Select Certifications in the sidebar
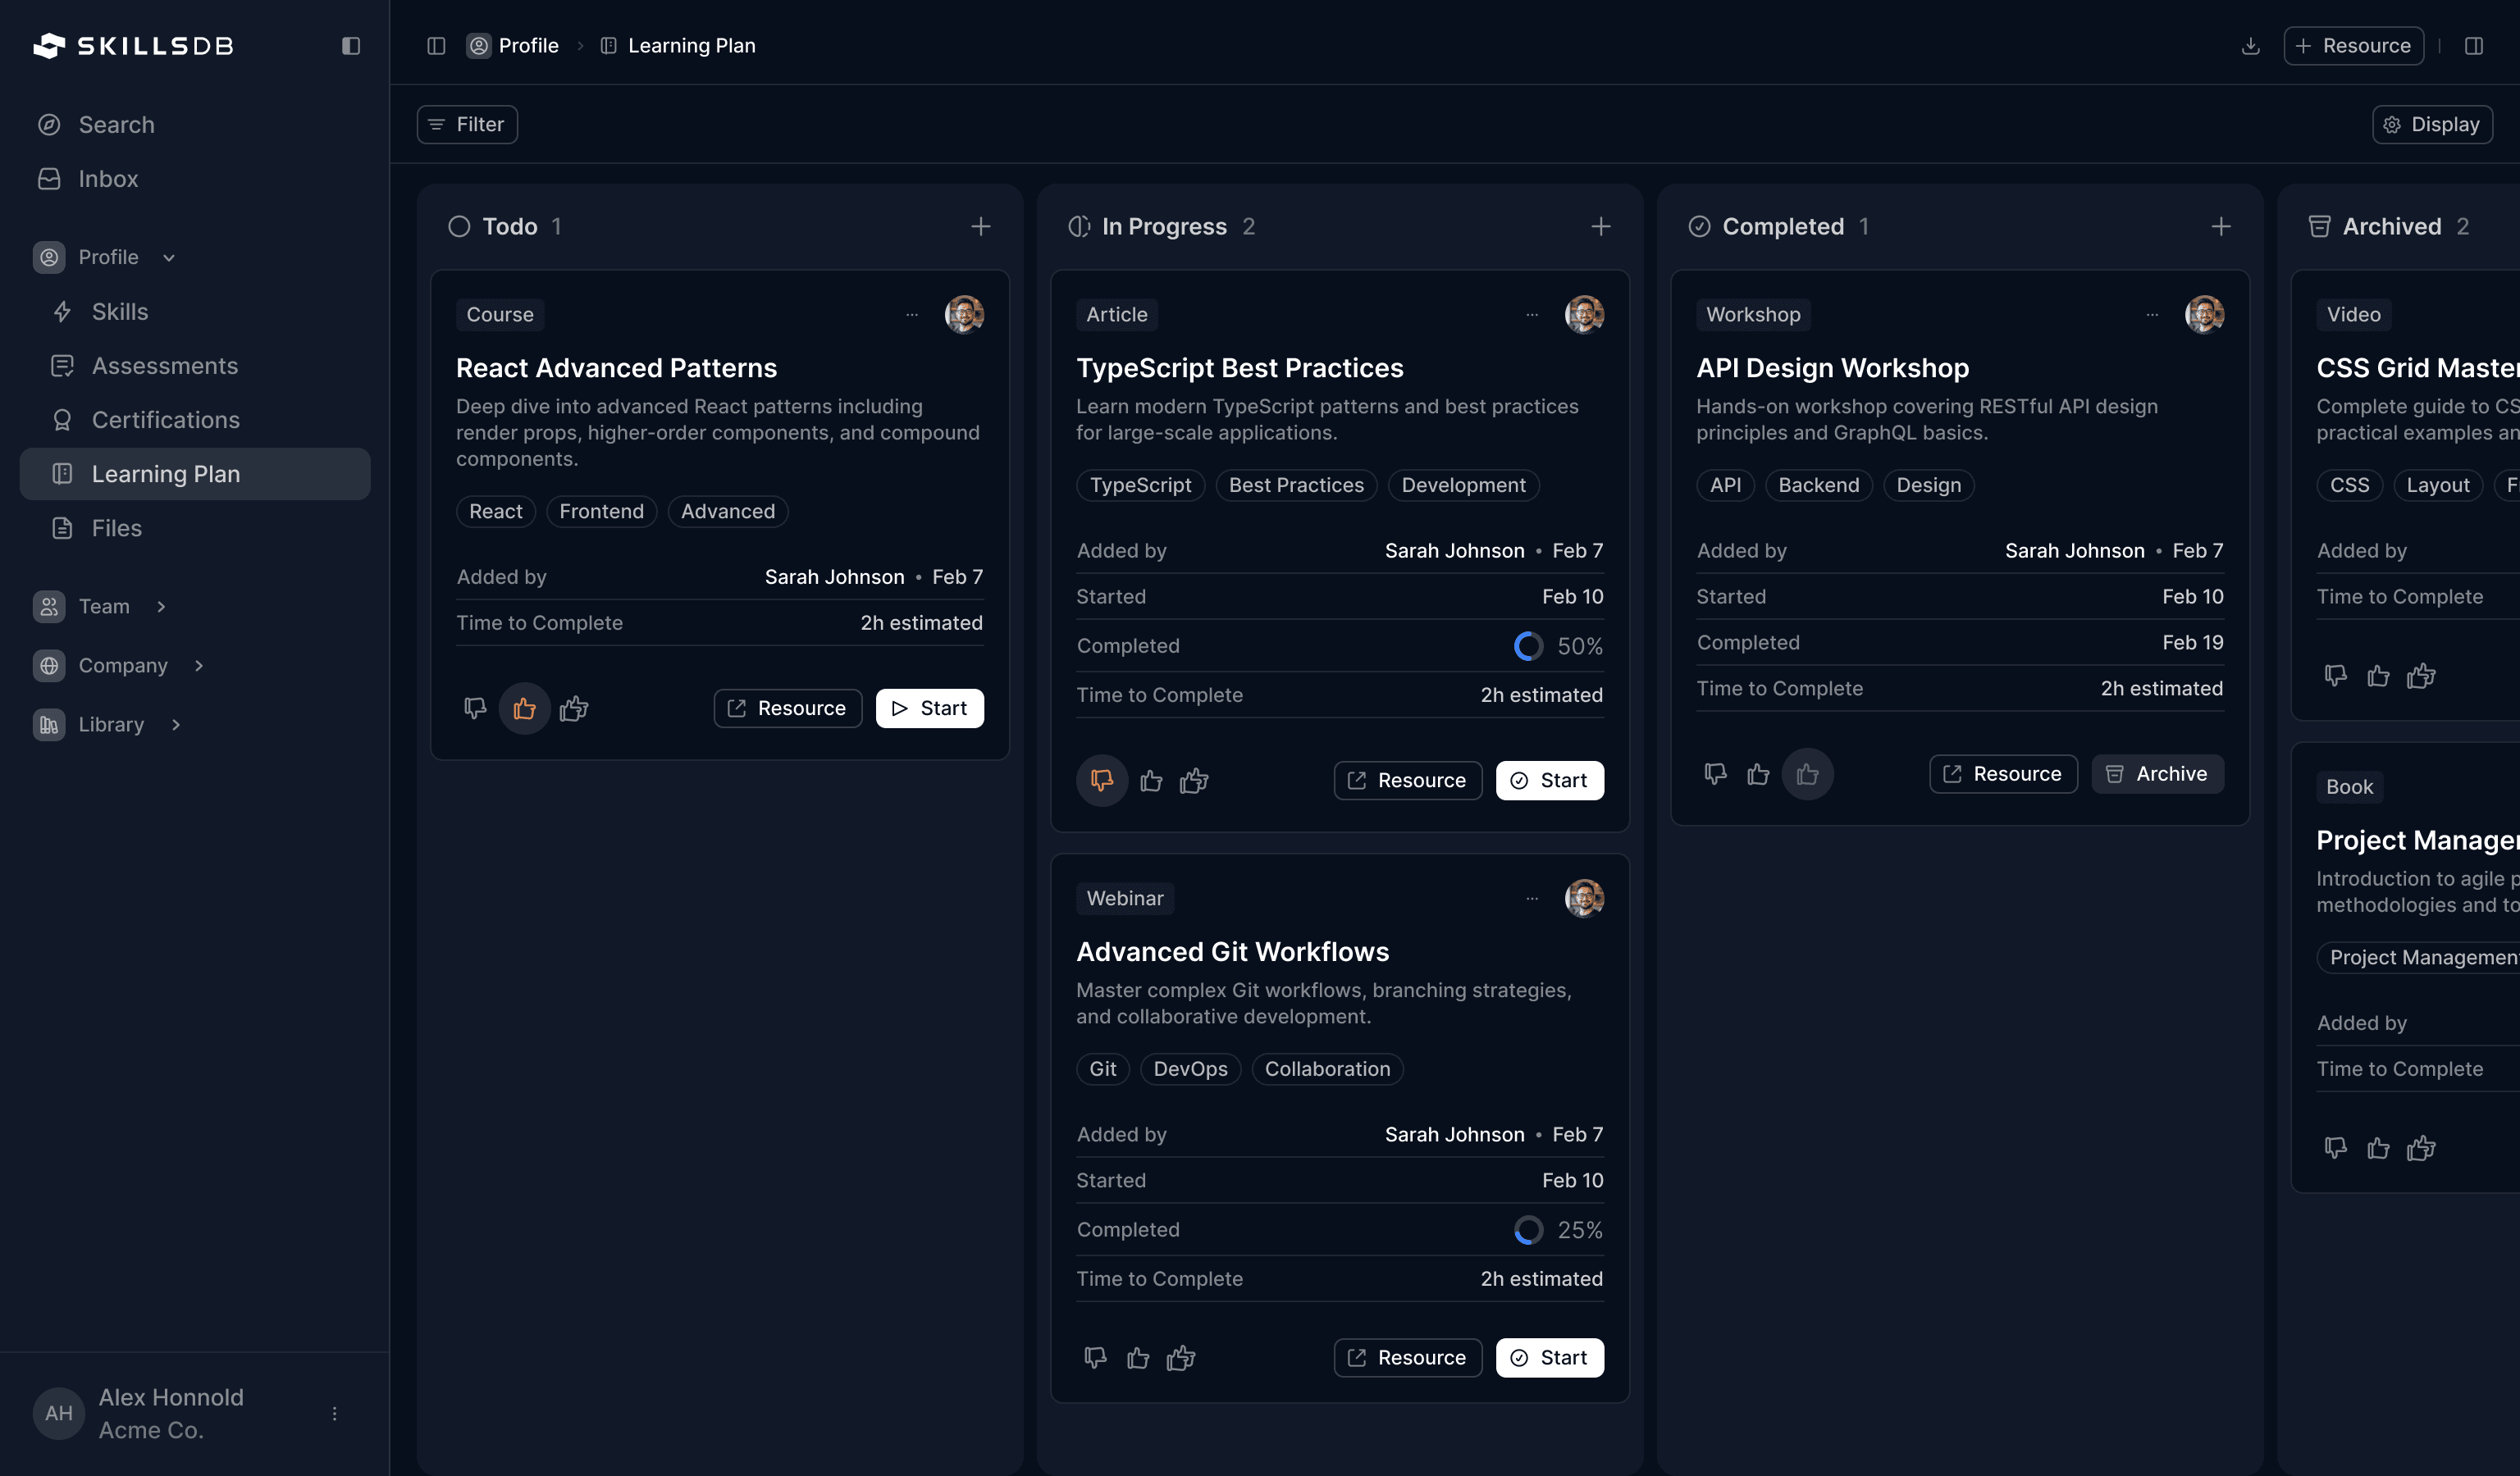The height and width of the screenshot is (1476, 2520). tap(164, 420)
